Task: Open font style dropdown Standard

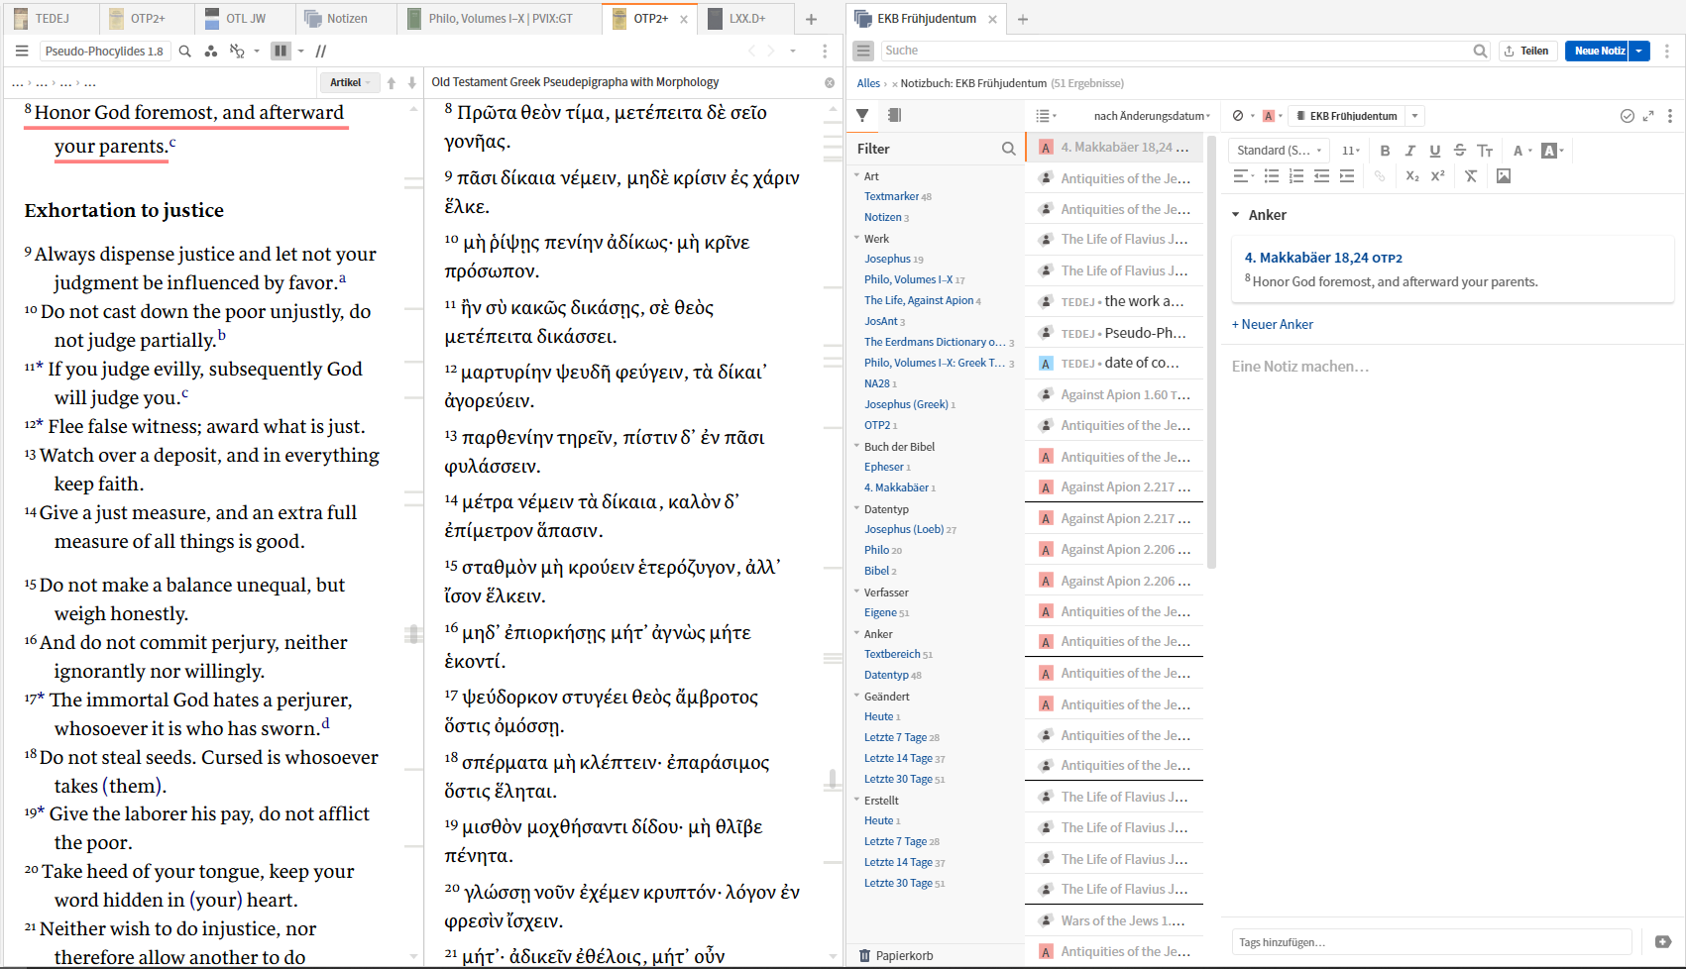Action: click(1280, 151)
